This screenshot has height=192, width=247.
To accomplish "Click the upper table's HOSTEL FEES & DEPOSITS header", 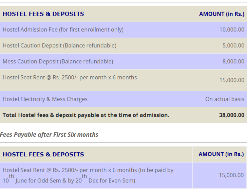I will point(43,14).
